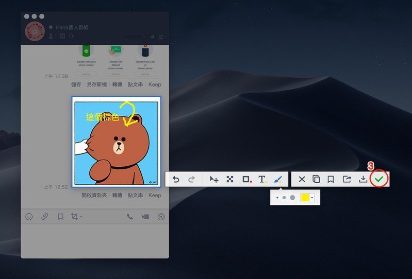Choose the smallest brush size dot
Image resolution: width=412 pixels, height=279 pixels.
pos(277,198)
